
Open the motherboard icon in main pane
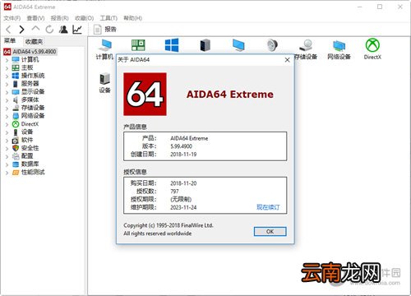pyautogui.click(x=138, y=45)
